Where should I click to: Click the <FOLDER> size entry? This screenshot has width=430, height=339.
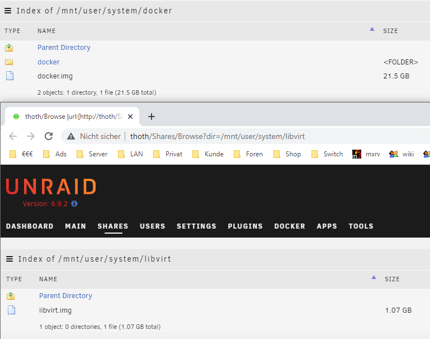(401, 62)
